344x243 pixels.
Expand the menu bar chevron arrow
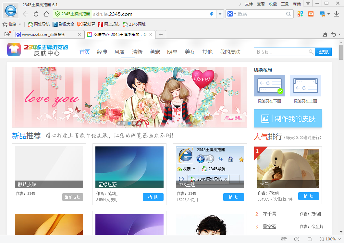click(240, 4)
